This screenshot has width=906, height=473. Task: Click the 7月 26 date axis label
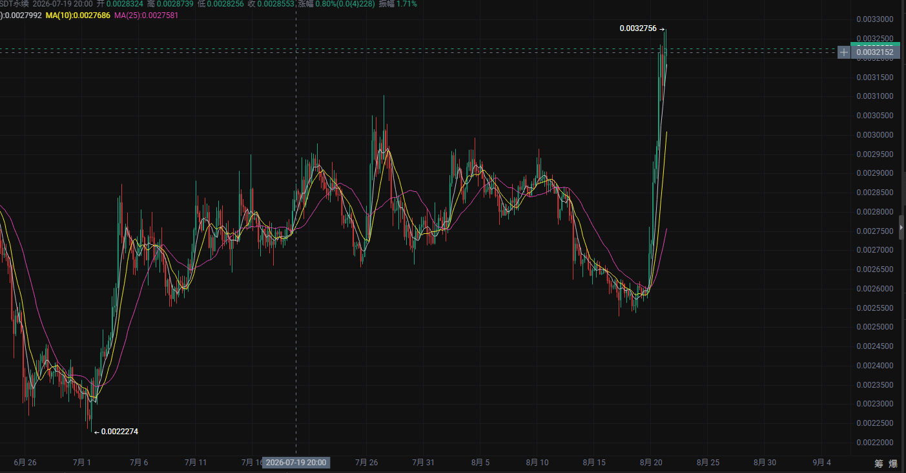(366, 463)
